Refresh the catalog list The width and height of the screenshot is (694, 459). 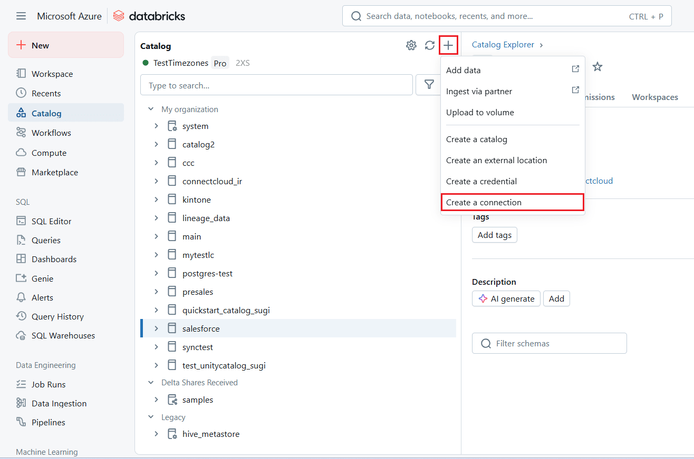pos(430,45)
